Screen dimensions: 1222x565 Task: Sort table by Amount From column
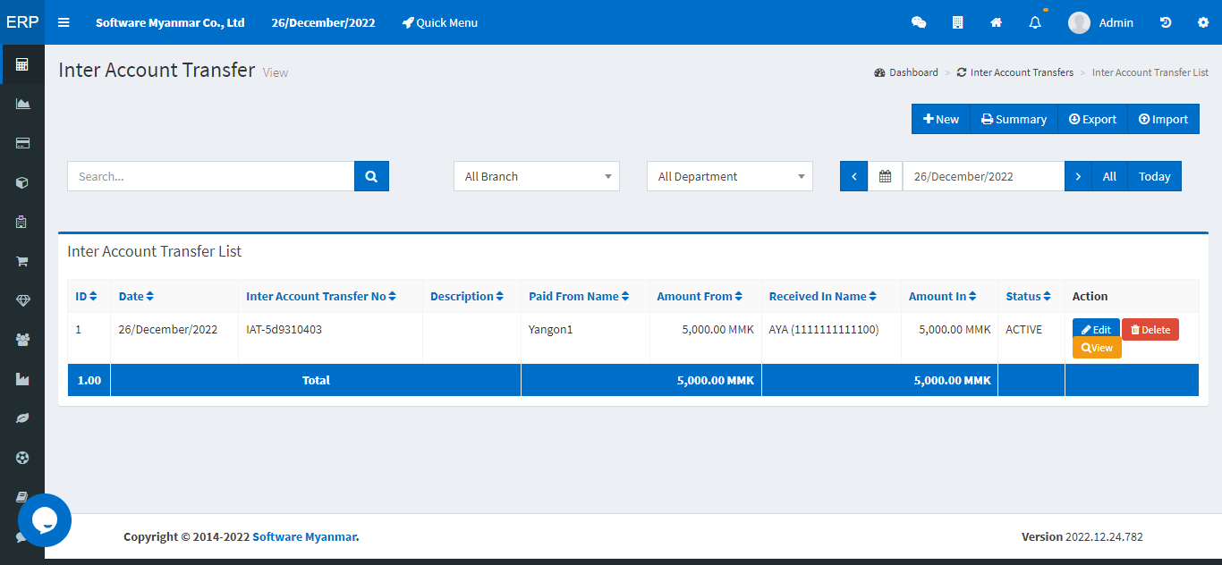click(x=700, y=296)
